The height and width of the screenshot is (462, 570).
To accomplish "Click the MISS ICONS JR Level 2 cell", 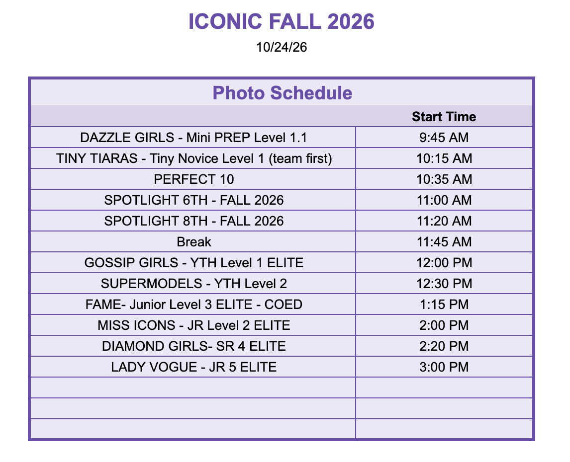I will point(193,325).
